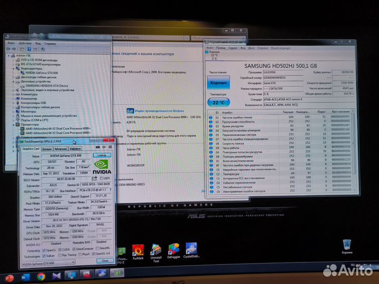This screenshot has height=284, width=379.
Task: Expand the Клавиатуры tree node
Action: [x=13, y=95]
